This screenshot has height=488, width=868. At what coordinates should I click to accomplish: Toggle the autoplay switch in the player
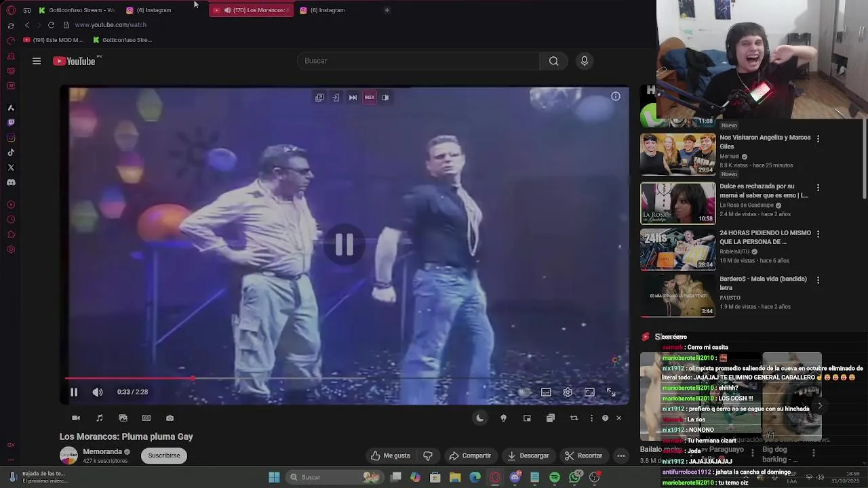tap(524, 392)
